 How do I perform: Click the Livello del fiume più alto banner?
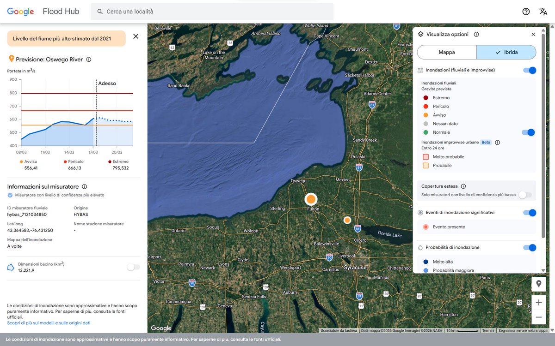66,39
